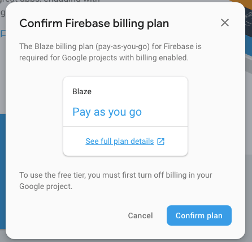This screenshot has height=242, width=252.
Task: Close the billing plan dialog with X
Action: (x=225, y=23)
